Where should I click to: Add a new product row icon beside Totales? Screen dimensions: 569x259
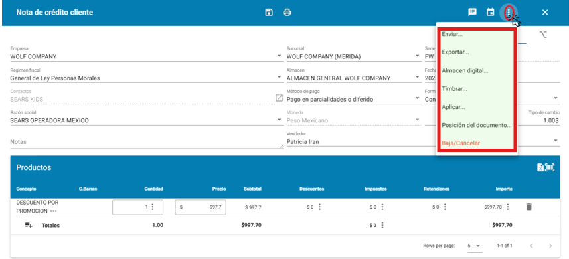point(29,225)
